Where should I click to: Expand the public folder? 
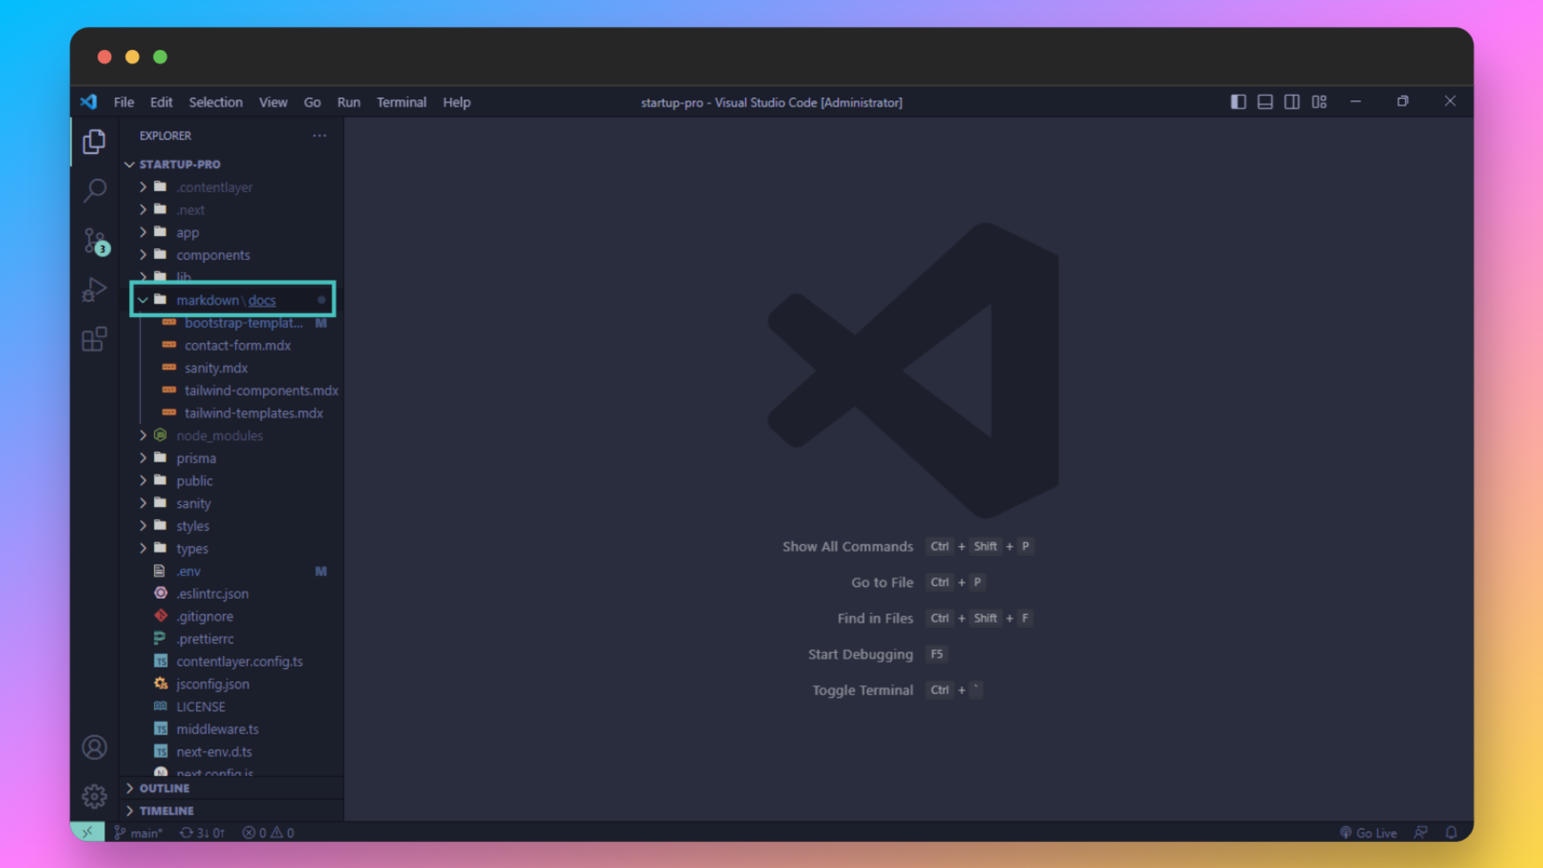(x=231, y=480)
